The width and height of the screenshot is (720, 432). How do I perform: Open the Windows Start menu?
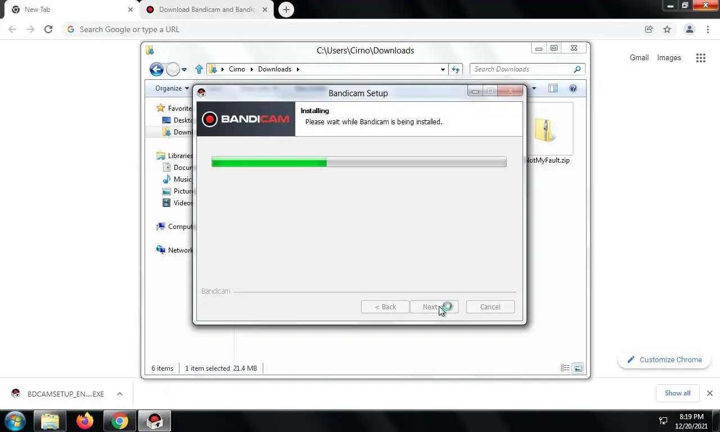15,421
